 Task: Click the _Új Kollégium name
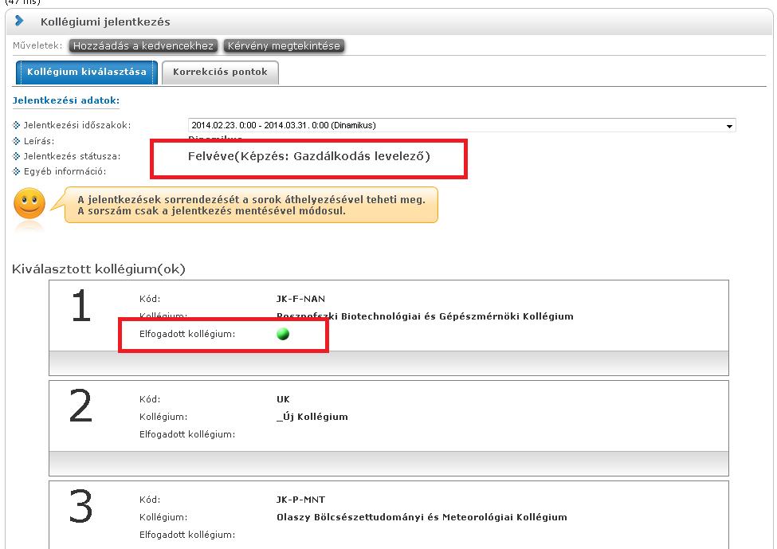point(312,417)
